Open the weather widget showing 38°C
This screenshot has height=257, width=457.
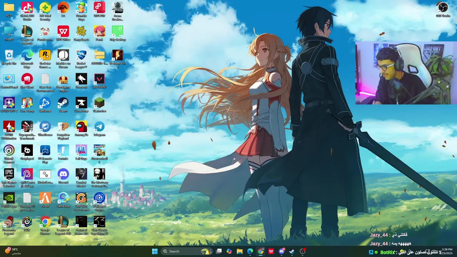(x=12, y=251)
